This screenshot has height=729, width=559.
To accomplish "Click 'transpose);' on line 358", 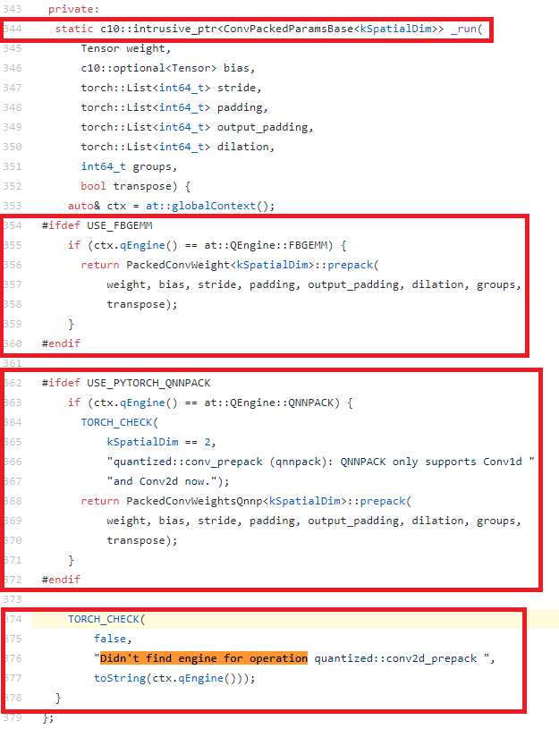I will point(142,304).
